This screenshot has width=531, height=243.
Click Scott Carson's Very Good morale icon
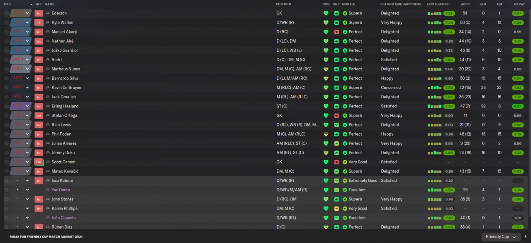point(345,162)
